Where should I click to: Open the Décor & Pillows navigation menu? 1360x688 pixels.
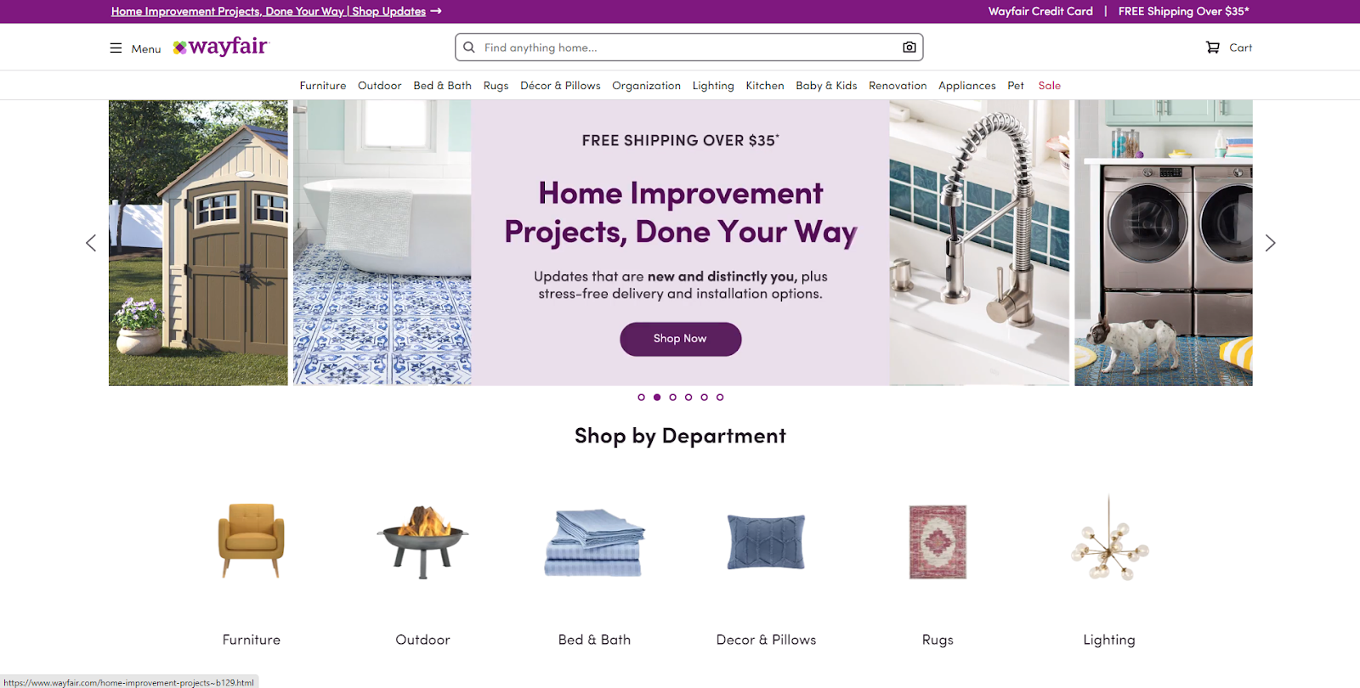[560, 86]
